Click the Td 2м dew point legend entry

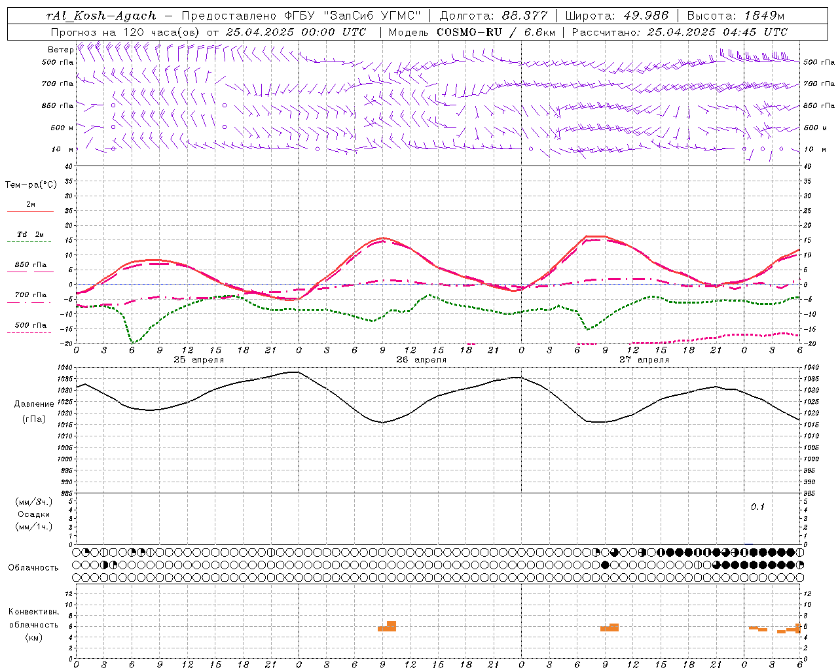click(x=30, y=234)
